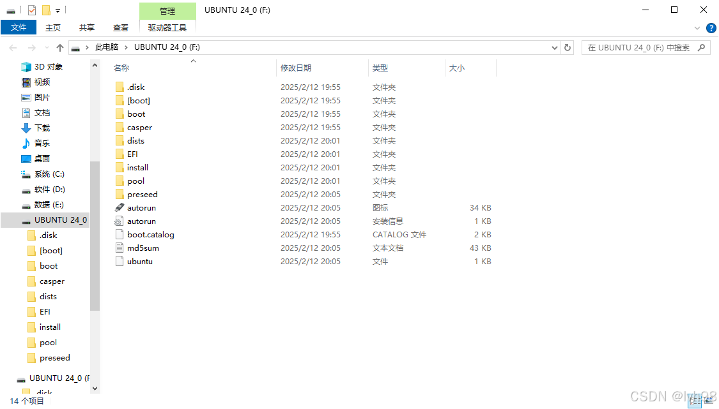Screen dimensions: 719x409
Task: Click the drive system icon in the title bar
Action: (11, 11)
